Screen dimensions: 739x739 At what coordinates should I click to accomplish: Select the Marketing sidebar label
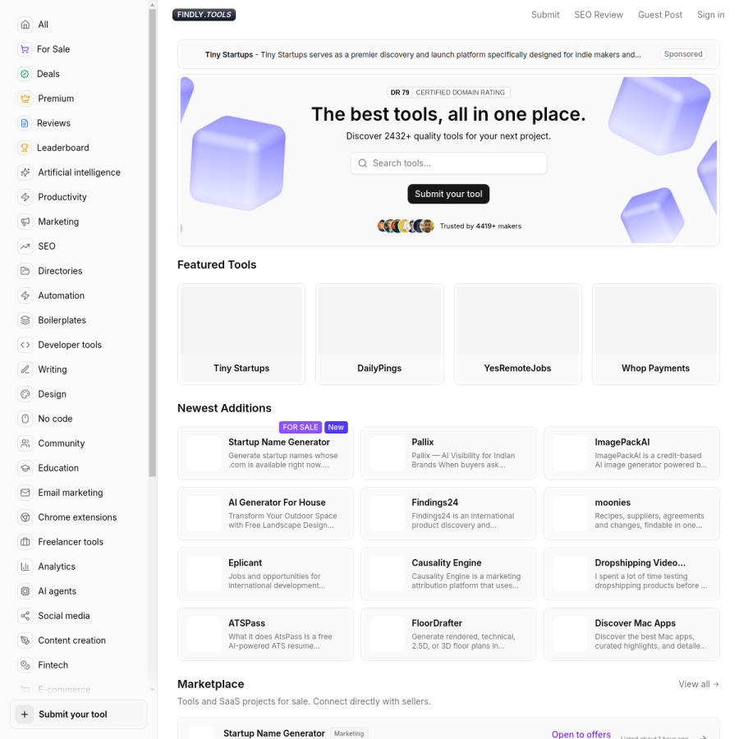pyautogui.click(x=58, y=222)
